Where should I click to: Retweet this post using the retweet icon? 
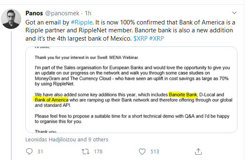tap(85, 152)
